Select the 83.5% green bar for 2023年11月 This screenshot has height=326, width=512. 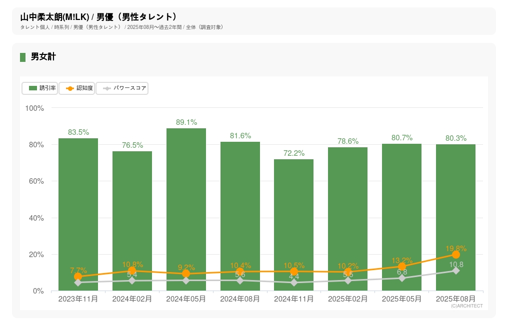[78, 200]
